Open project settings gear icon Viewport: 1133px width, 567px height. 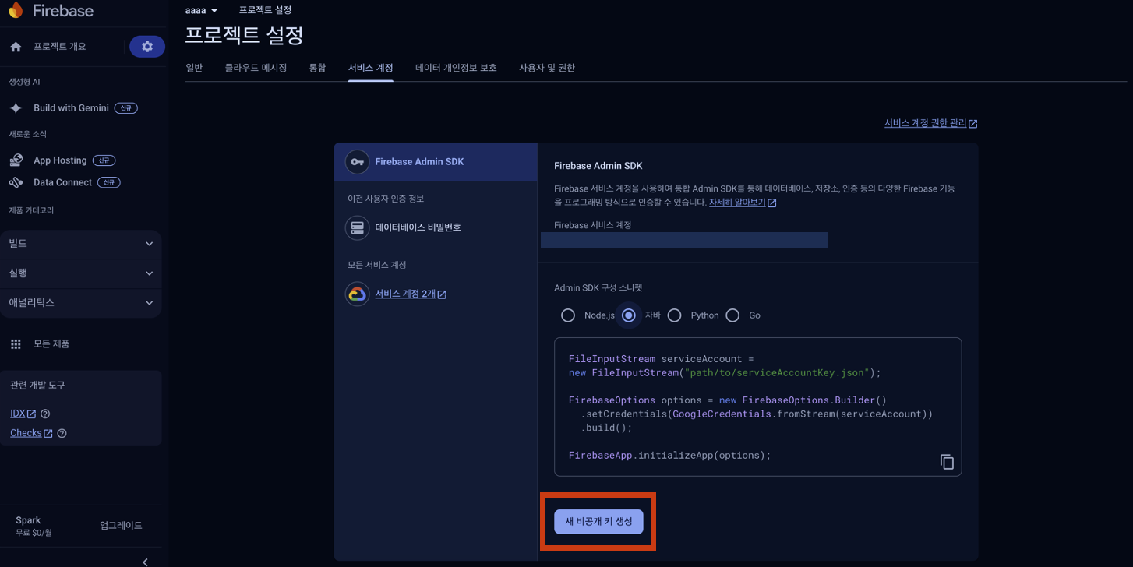(147, 47)
